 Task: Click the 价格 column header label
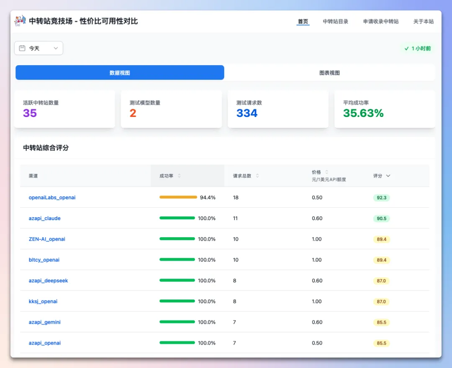click(x=316, y=172)
